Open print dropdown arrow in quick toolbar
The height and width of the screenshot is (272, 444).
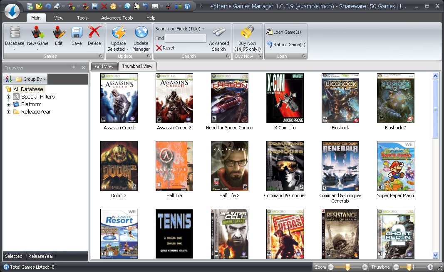pyautogui.click(x=63, y=6)
